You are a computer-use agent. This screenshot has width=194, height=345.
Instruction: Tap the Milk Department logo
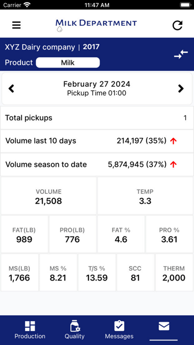(x=96, y=25)
